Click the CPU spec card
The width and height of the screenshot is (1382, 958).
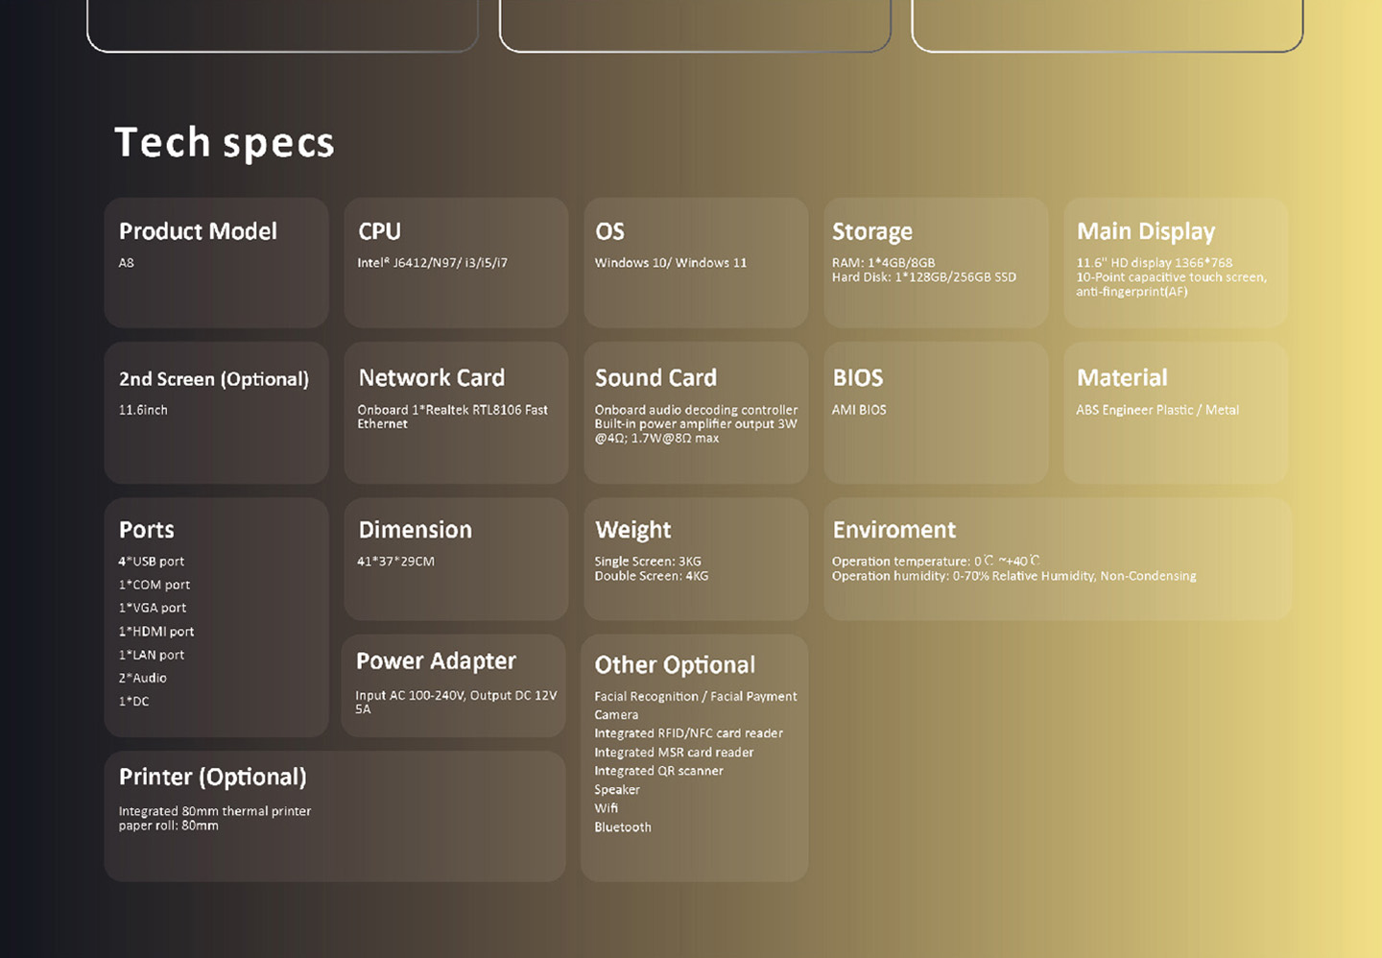(456, 262)
